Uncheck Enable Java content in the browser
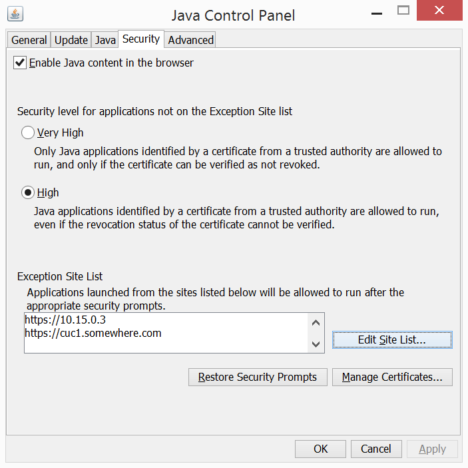This screenshot has width=468, height=468. [x=20, y=63]
